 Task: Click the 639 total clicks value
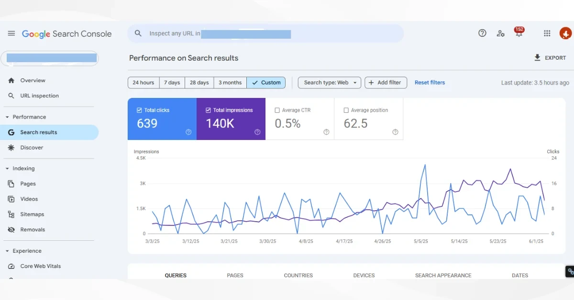(147, 123)
